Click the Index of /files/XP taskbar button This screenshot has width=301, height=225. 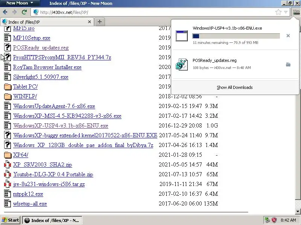52,220
